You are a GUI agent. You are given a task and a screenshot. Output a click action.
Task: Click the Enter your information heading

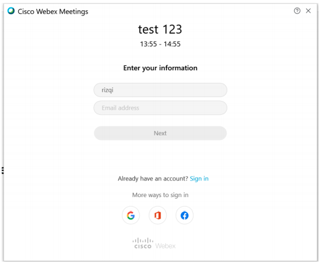click(160, 68)
